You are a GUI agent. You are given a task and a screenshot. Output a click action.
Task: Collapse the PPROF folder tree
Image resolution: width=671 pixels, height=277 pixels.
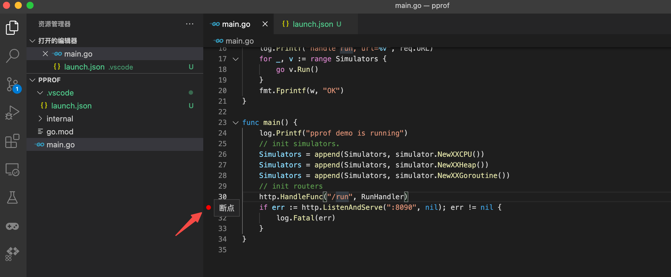pos(32,80)
